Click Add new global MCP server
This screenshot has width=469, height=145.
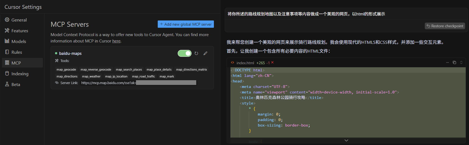(x=186, y=24)
